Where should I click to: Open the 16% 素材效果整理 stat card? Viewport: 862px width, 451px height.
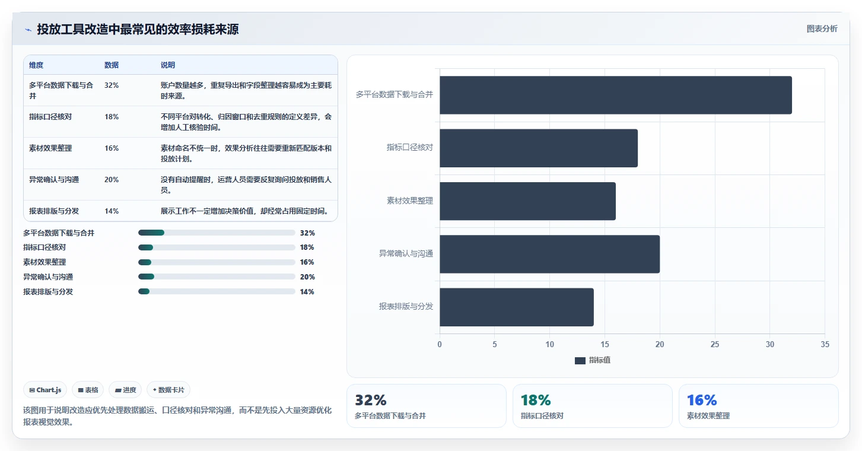coord(759,406)
